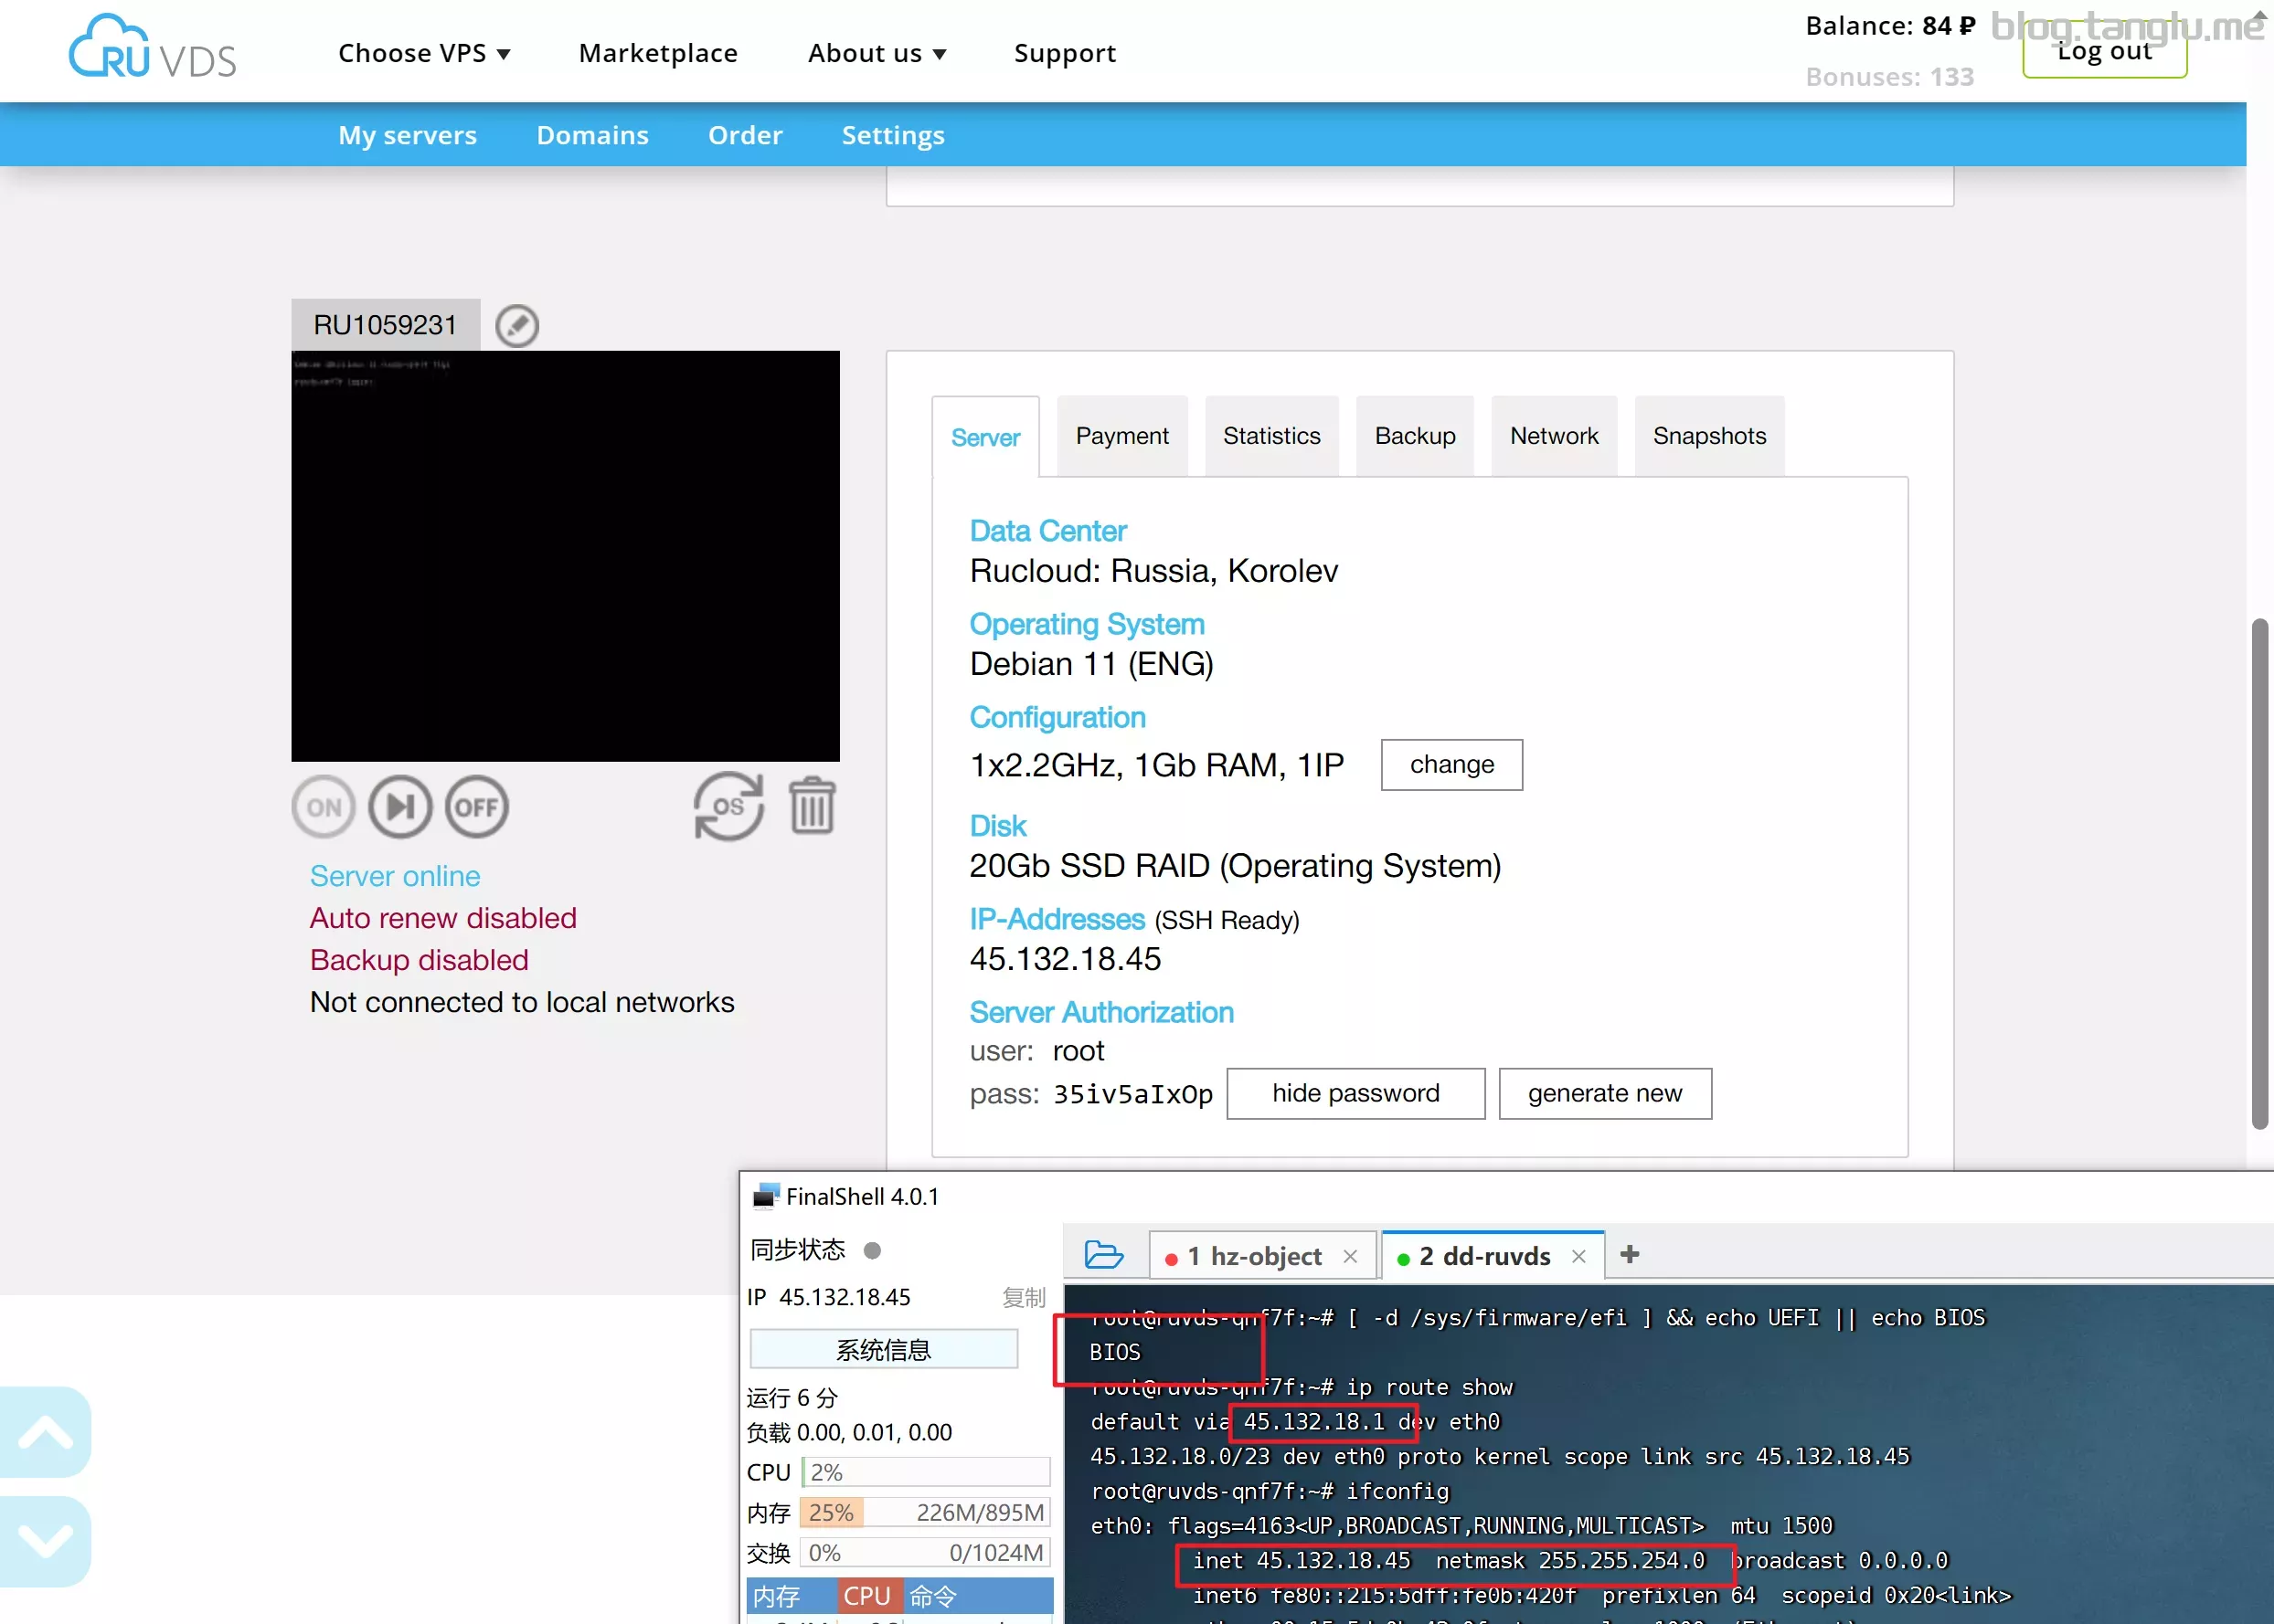This screenshot has height=1624, width=2274.
Task: Click the reinstall OS icon
Action: 728,807
